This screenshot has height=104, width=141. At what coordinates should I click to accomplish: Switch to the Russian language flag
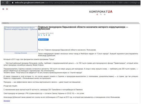(x=3, y=9)
